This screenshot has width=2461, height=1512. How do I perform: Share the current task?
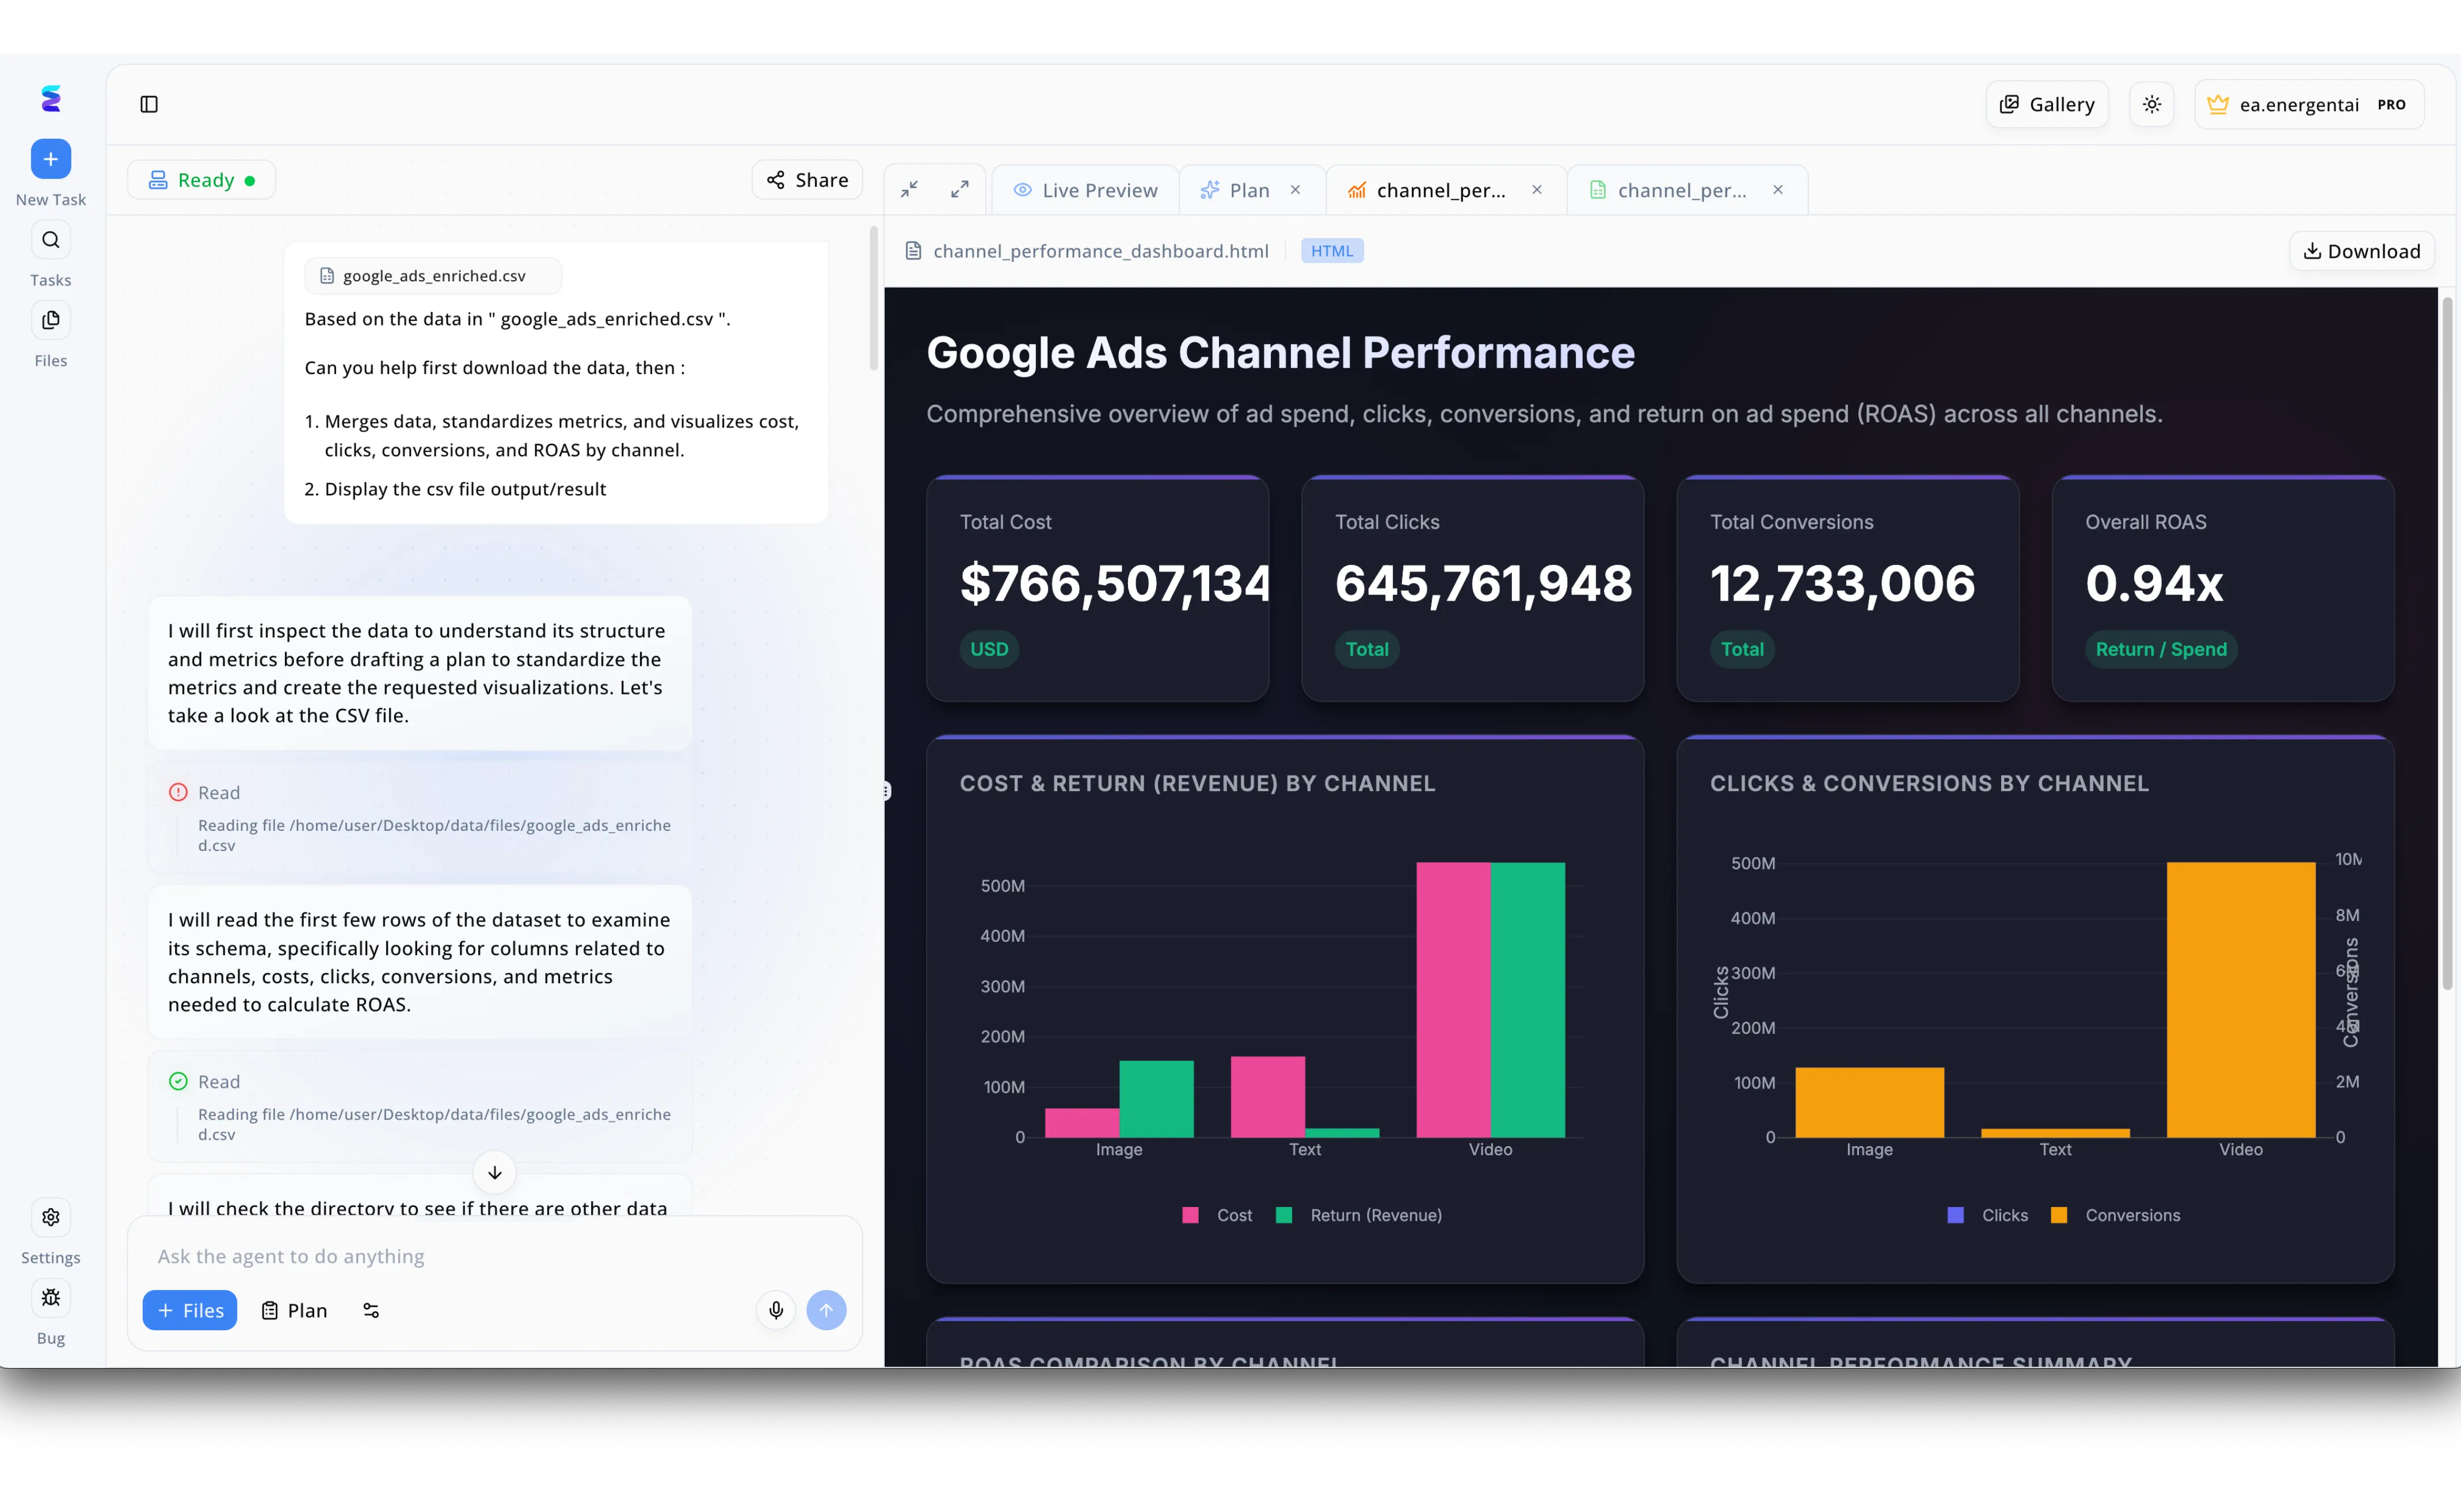pyautogui.click(x=806, y=178)
